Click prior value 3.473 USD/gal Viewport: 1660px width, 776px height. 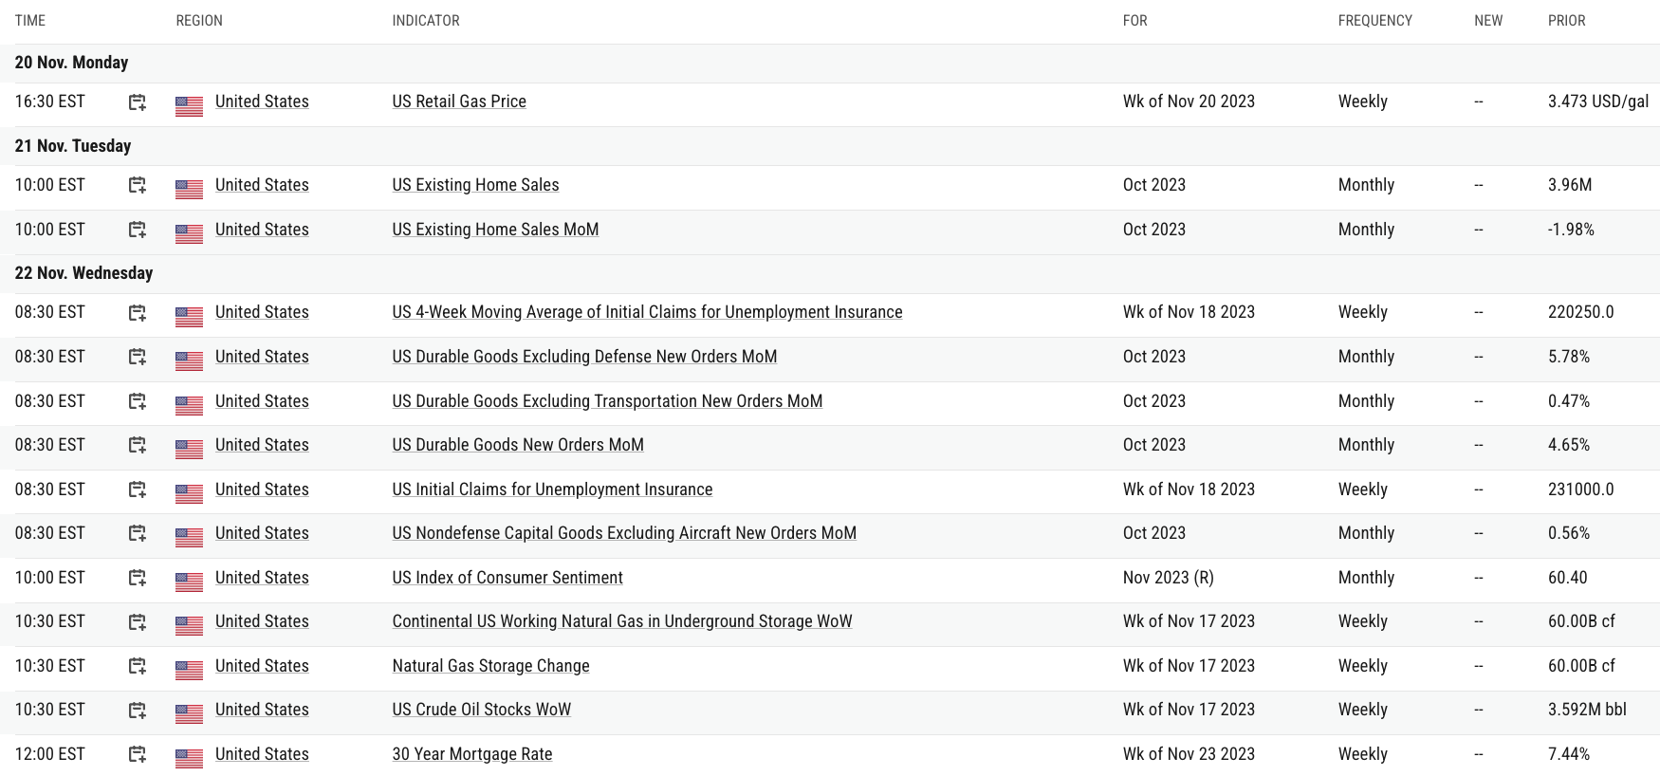pos(1598,102)
